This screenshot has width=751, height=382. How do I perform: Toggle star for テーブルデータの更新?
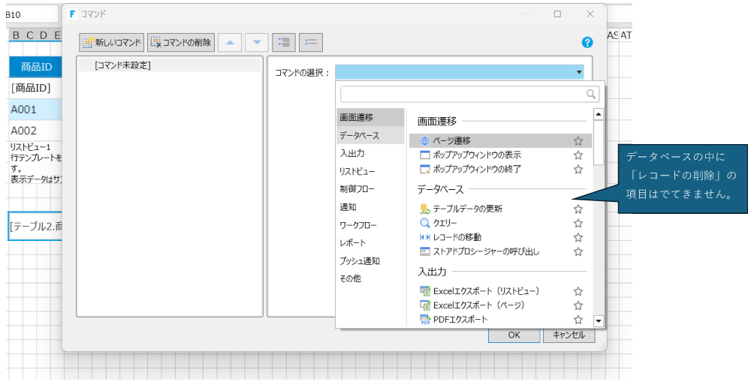[x=578, y=209]
